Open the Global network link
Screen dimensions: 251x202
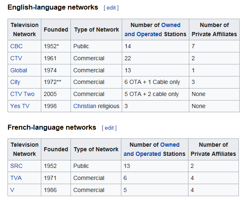click(x=19, y=70)
